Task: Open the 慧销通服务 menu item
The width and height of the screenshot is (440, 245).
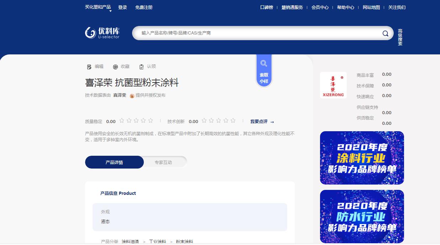Action: pos(292,7)
